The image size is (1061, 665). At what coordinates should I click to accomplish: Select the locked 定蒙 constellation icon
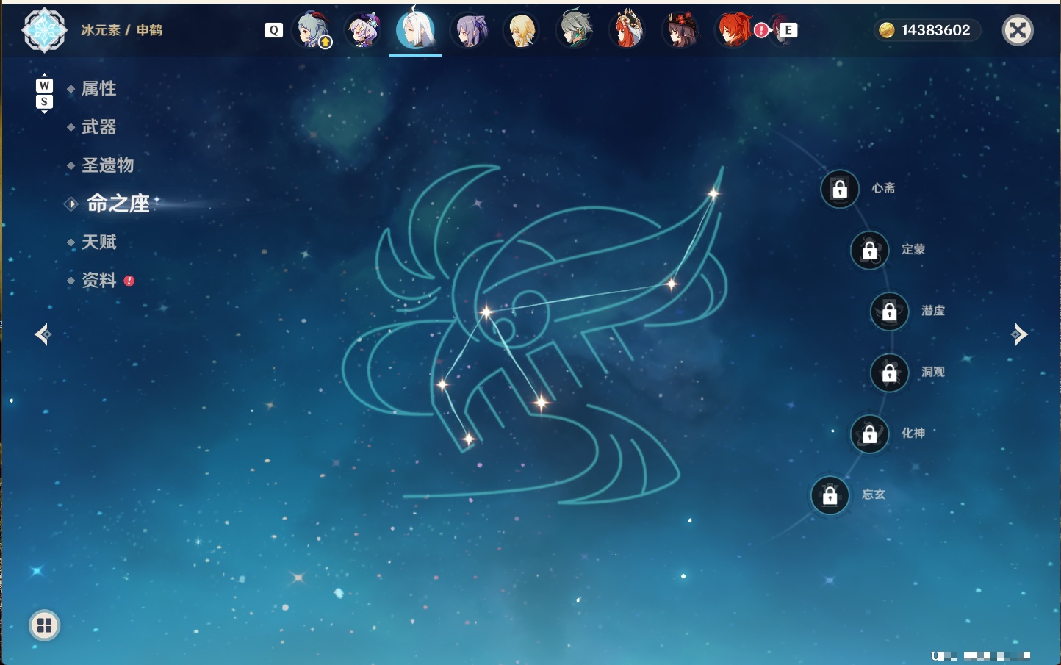click(x=870, y=251)
